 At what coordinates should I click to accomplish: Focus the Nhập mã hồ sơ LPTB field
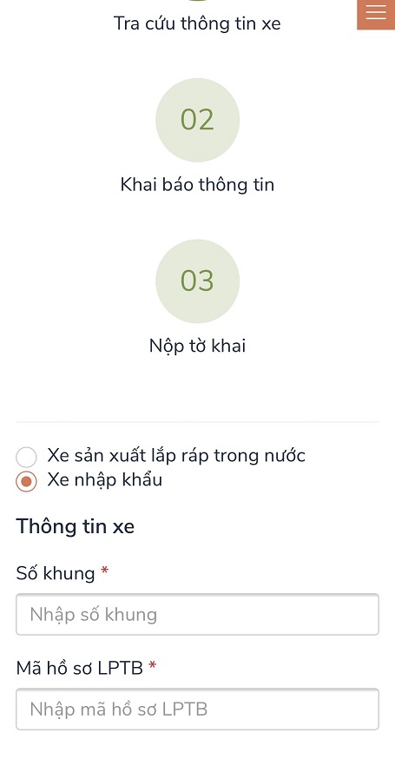point(198,709)
